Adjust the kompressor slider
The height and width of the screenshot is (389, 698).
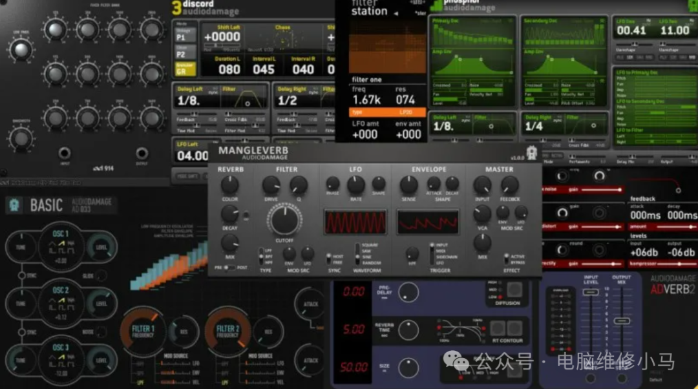[677, 264]
